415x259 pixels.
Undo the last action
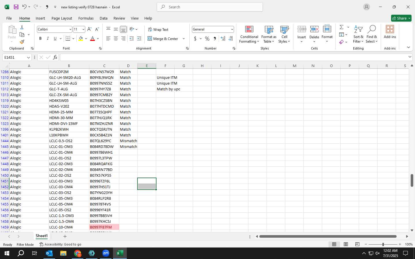pyautogui.click(x=24, y=7)
